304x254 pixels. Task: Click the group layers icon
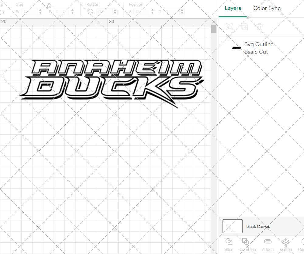tap(229, 27)
